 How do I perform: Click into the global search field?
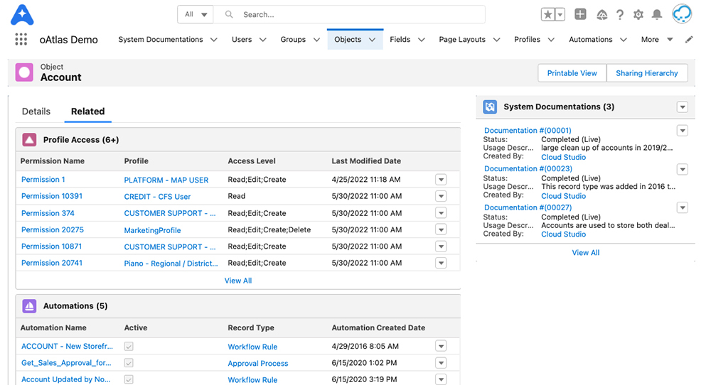[x=355, y=14]
